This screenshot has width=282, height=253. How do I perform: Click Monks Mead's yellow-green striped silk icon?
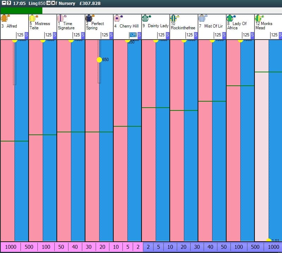(x=259, y=18)
